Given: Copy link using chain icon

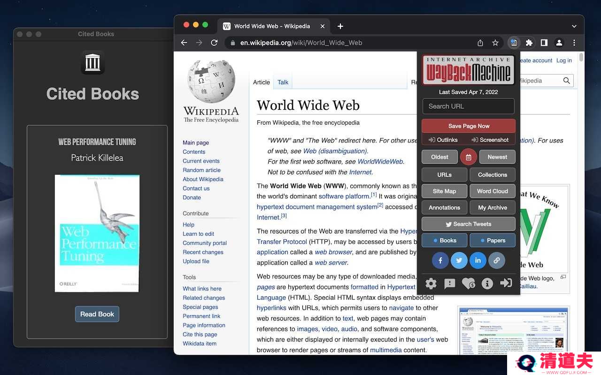Looking at the screenshot, I should pyautogui.click(x=497, y=260).
